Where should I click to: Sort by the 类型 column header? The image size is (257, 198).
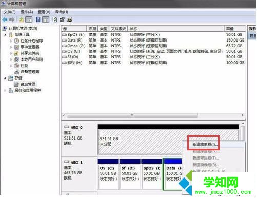click(x=104, y=29)
